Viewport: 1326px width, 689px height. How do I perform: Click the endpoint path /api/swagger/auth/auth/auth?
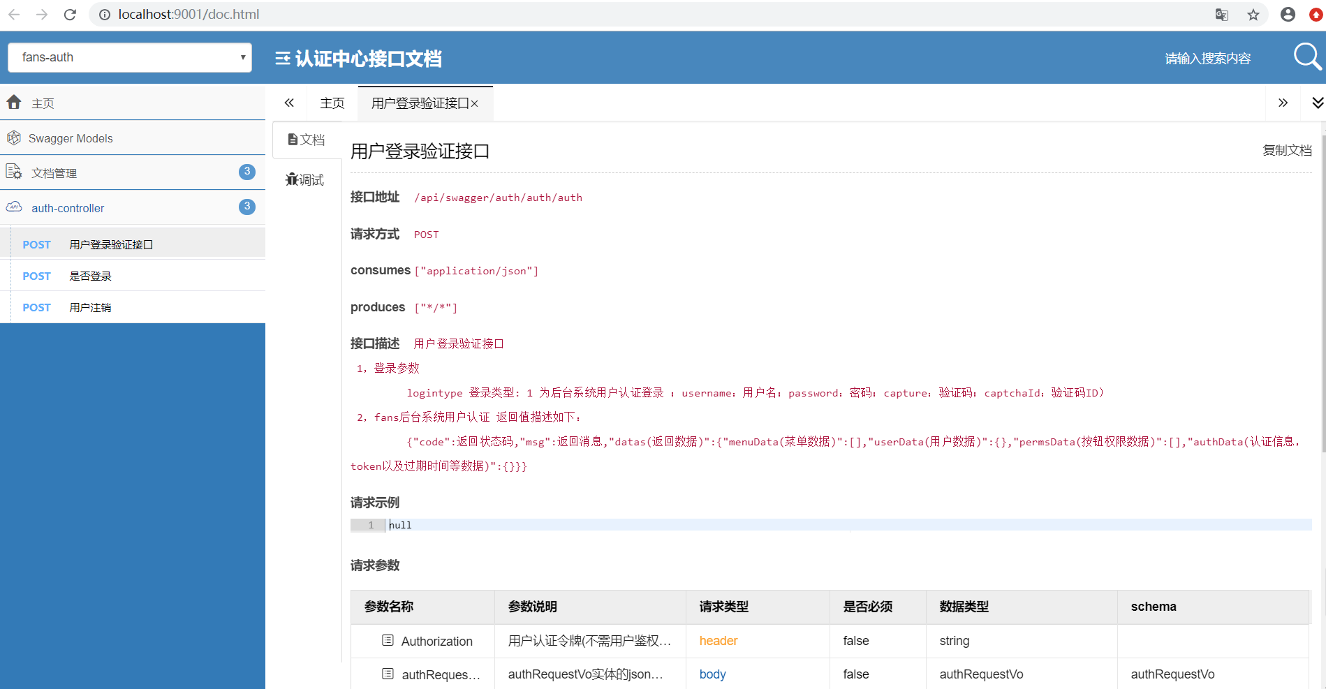[498, 198]
